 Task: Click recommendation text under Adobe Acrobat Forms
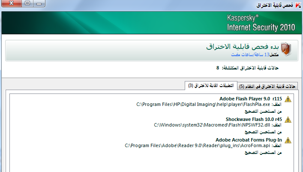tap(263, 153)
